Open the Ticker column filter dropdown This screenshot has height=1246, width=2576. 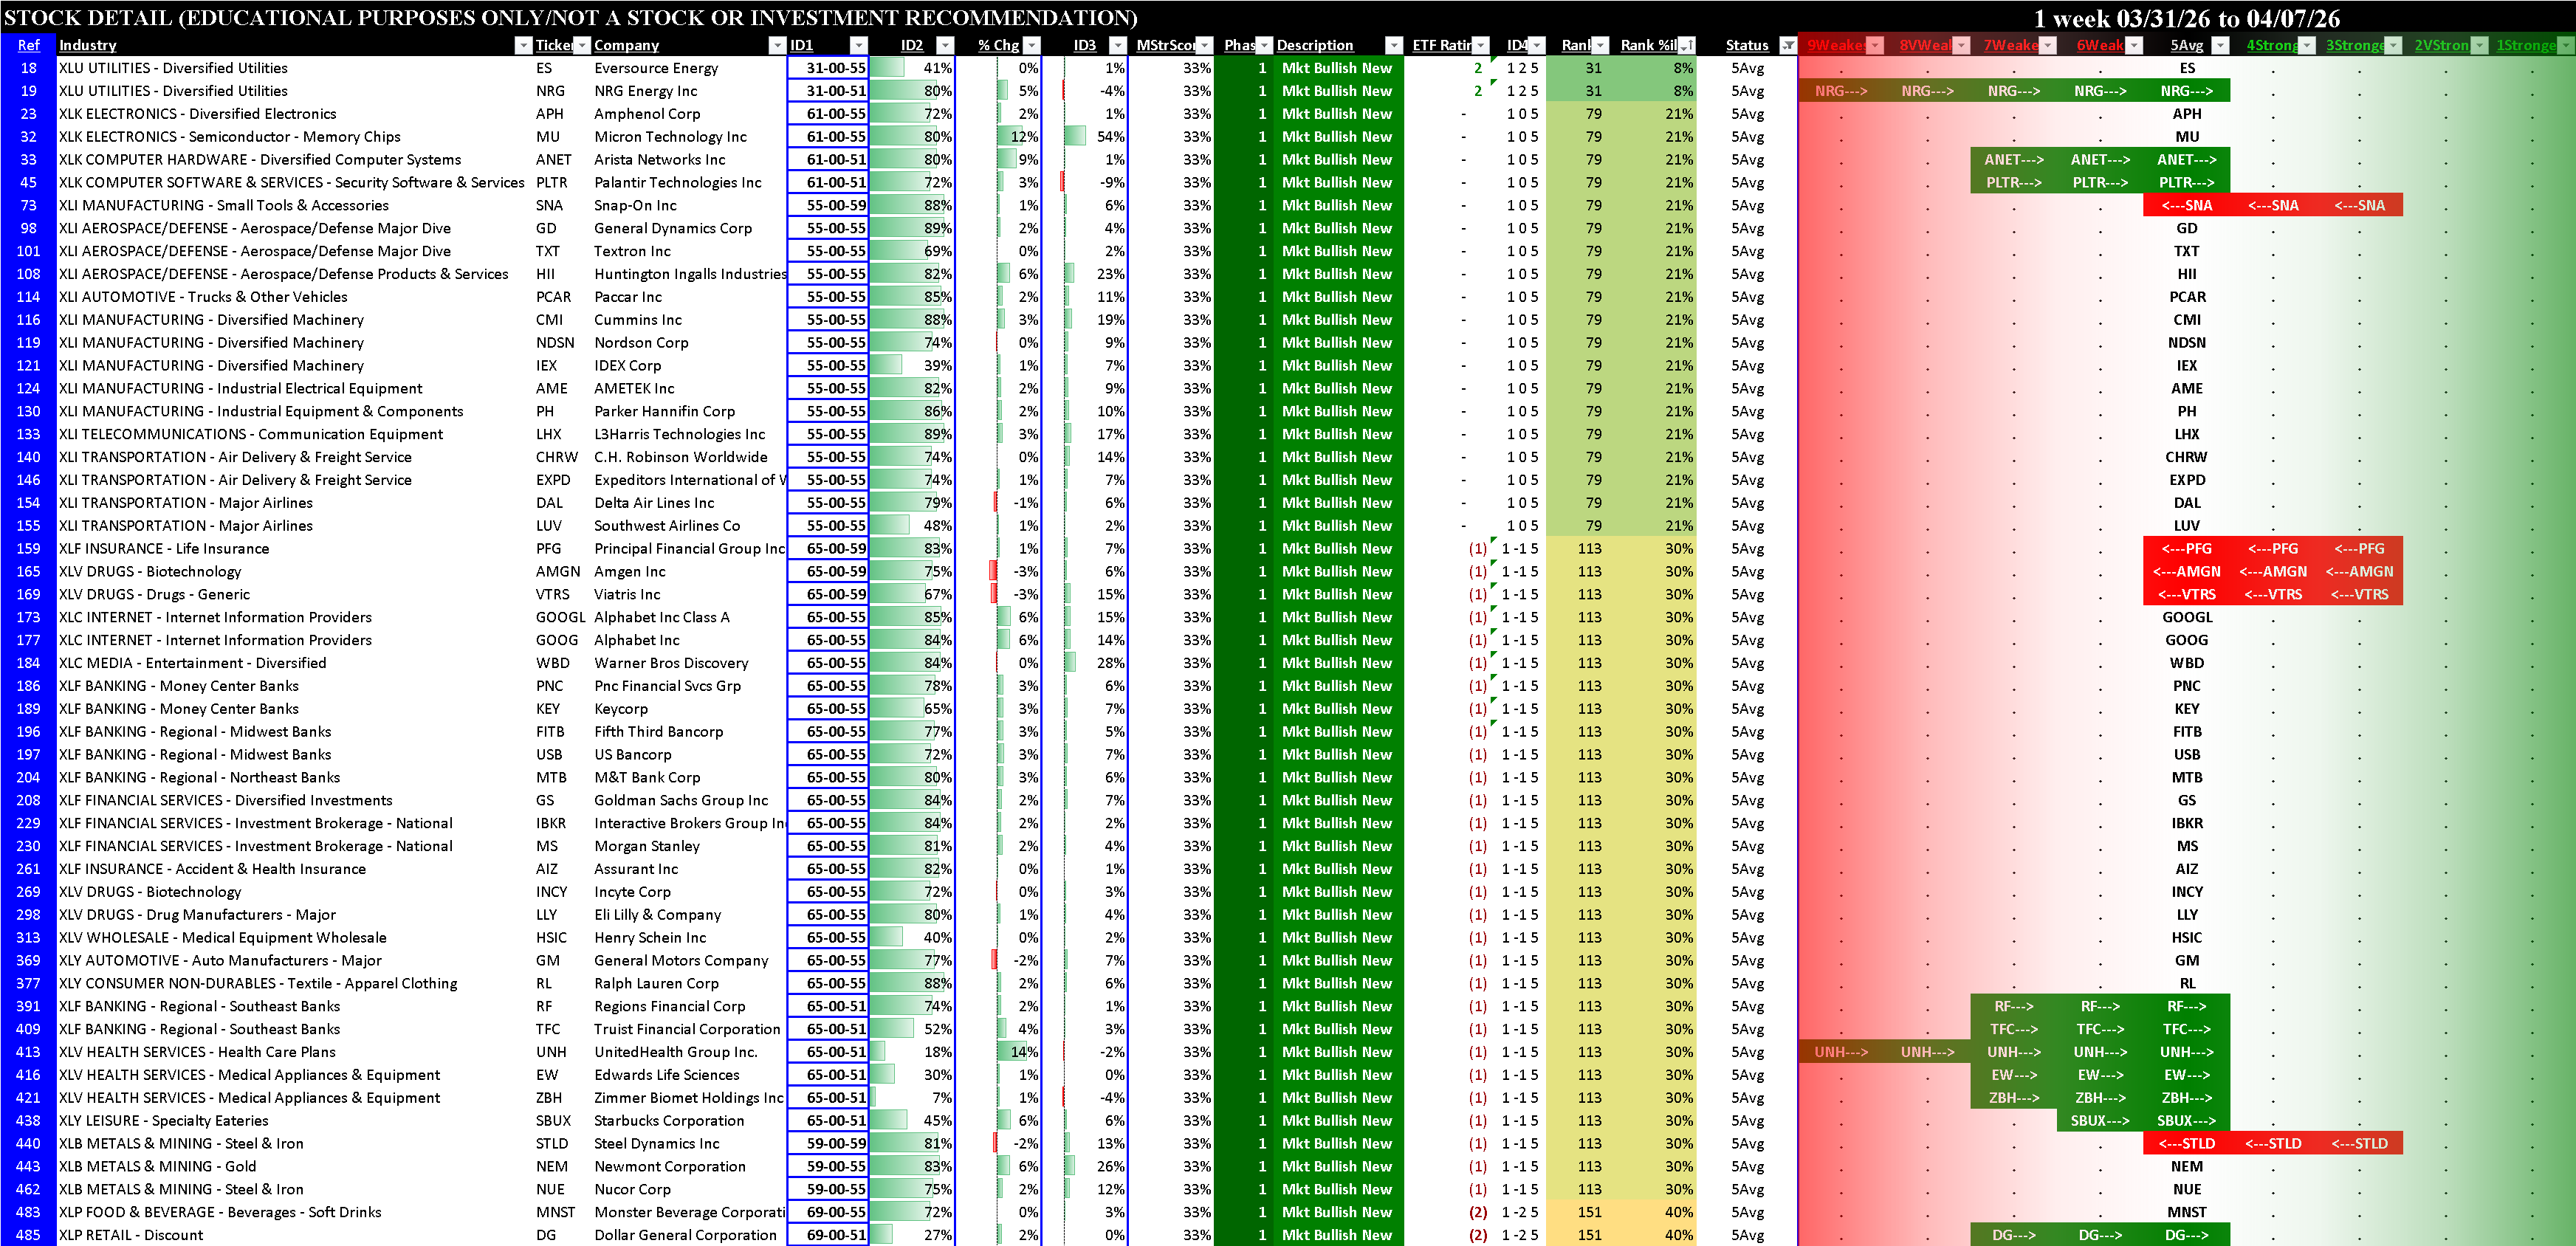582,45
